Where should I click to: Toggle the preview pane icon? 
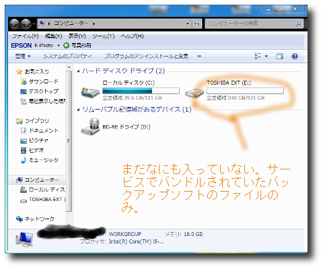point(280,56)
